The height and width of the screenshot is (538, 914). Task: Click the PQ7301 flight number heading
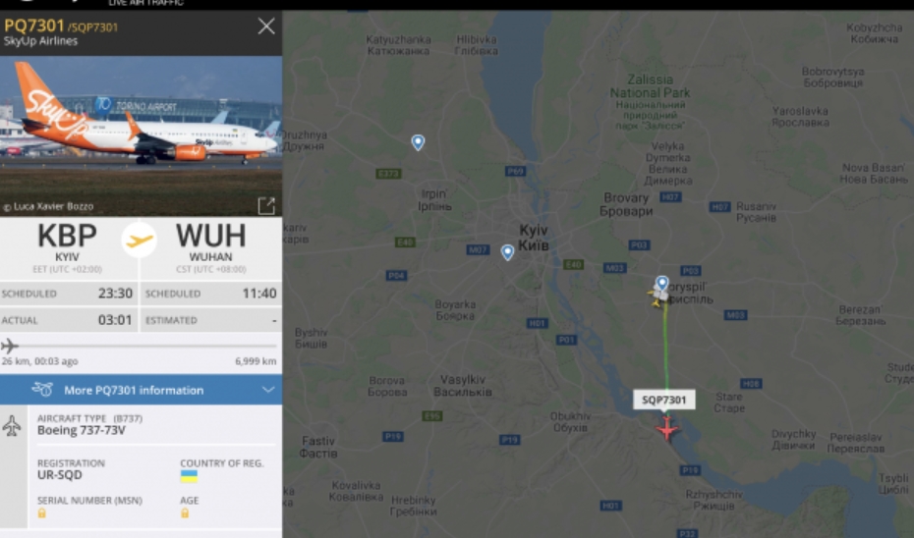click(33, 26)
